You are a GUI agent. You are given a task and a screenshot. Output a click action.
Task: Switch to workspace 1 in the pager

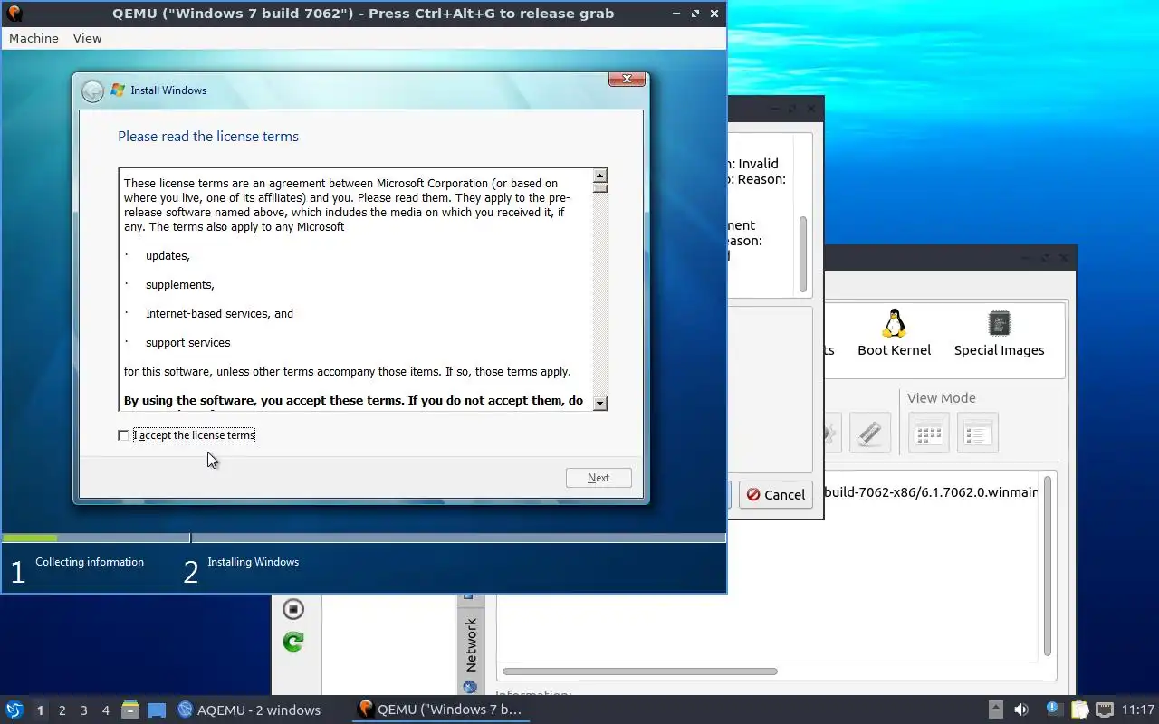(x=40, y=710)
